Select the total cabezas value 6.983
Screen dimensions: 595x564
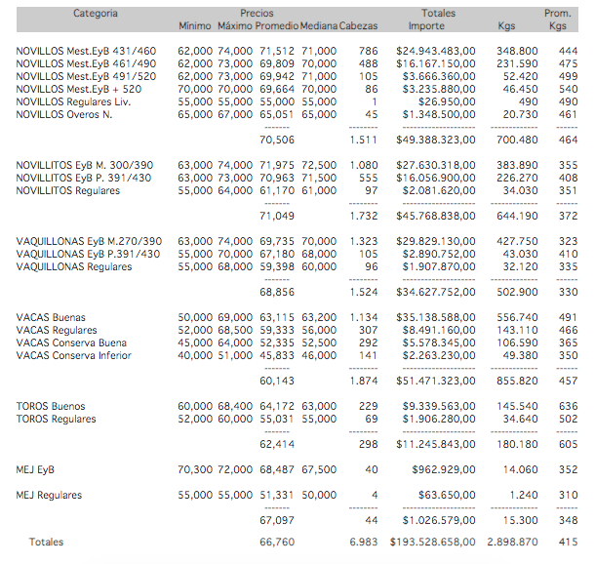pyautogui.click(x=361, y=541)
